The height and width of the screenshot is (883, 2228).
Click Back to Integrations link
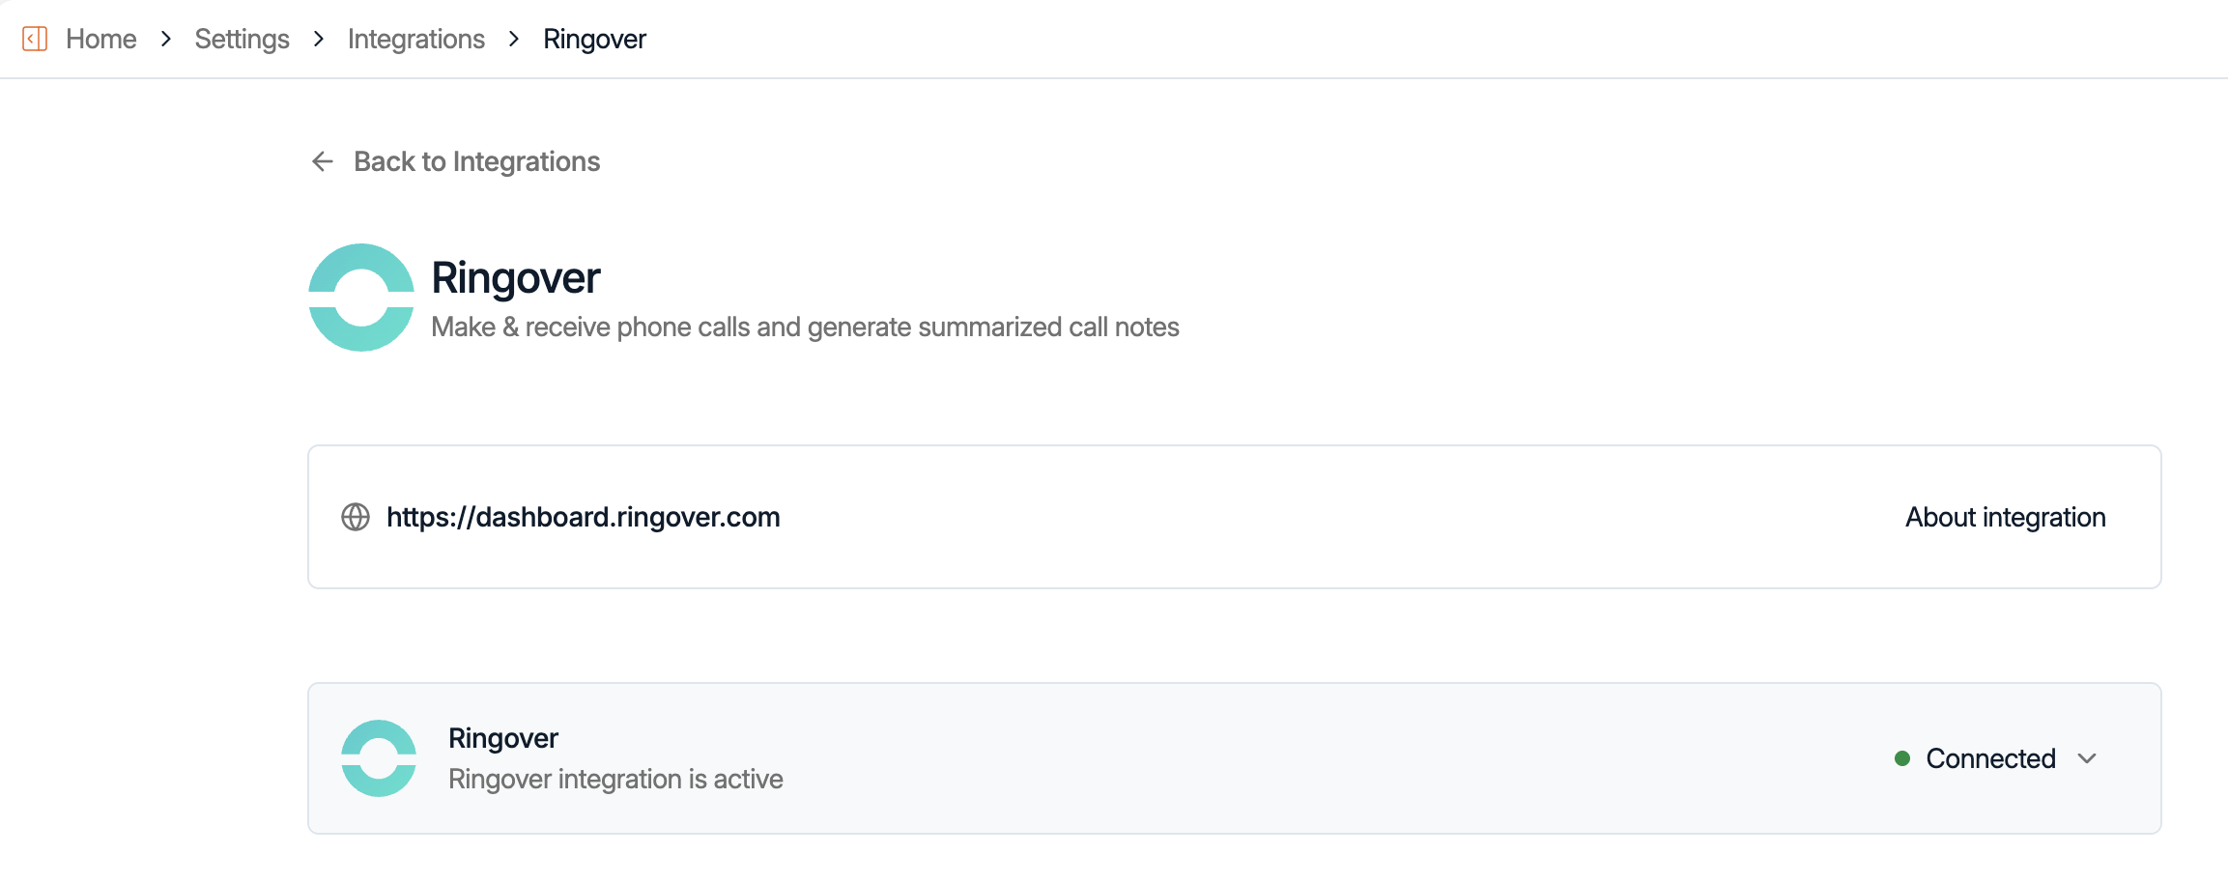tap(476, 161)
